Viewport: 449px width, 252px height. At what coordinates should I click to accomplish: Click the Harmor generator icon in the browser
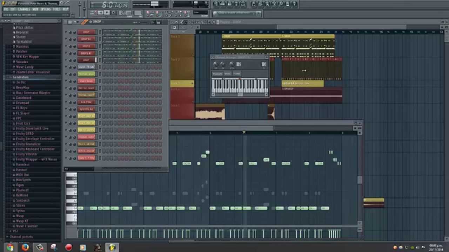[x=14, y=170]
